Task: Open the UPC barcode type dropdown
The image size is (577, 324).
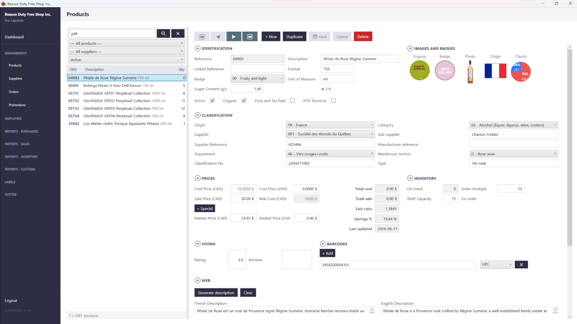Action: (x=496, y=264)
